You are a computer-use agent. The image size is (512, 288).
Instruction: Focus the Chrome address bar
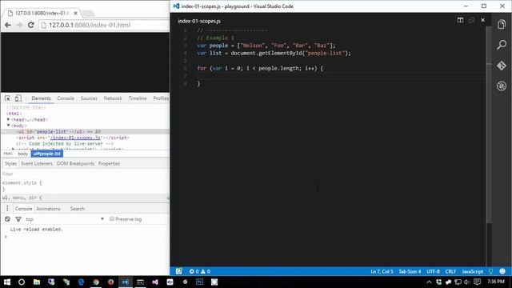(105, 25)
